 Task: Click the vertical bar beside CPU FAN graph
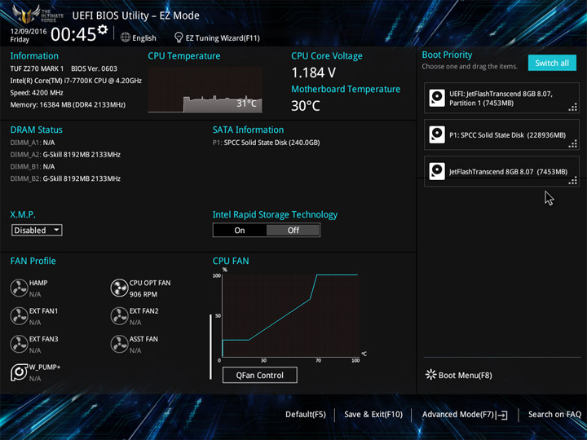[x=211, y=347]
